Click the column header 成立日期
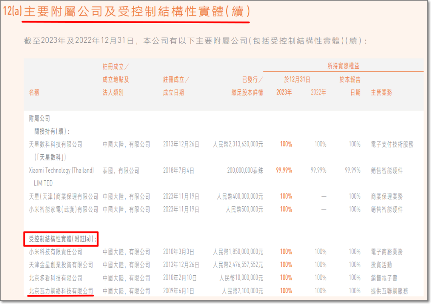Screen dimensions: 431x304 click(x=174, y=92)
